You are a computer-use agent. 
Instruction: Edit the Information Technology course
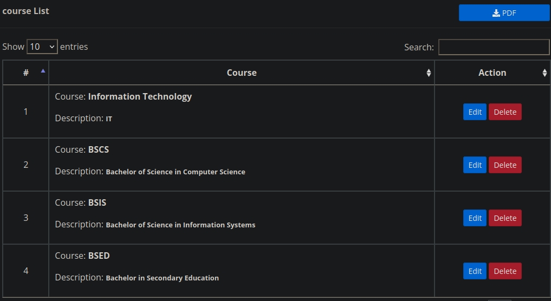tap(475, 112)
